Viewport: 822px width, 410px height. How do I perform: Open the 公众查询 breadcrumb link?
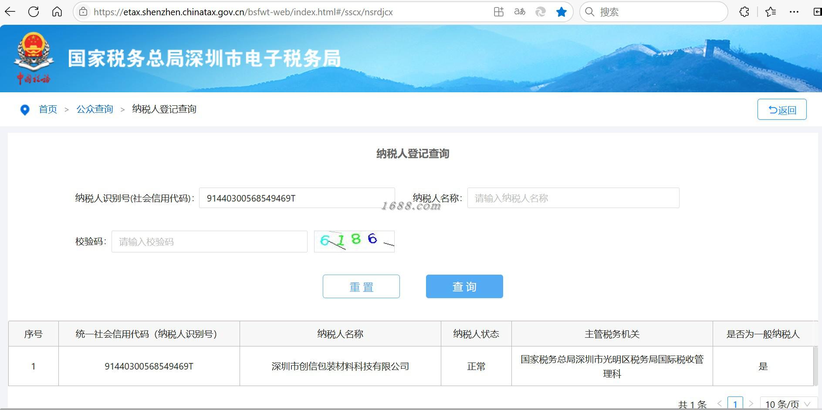pyautogui.click(x=95, y=109)
